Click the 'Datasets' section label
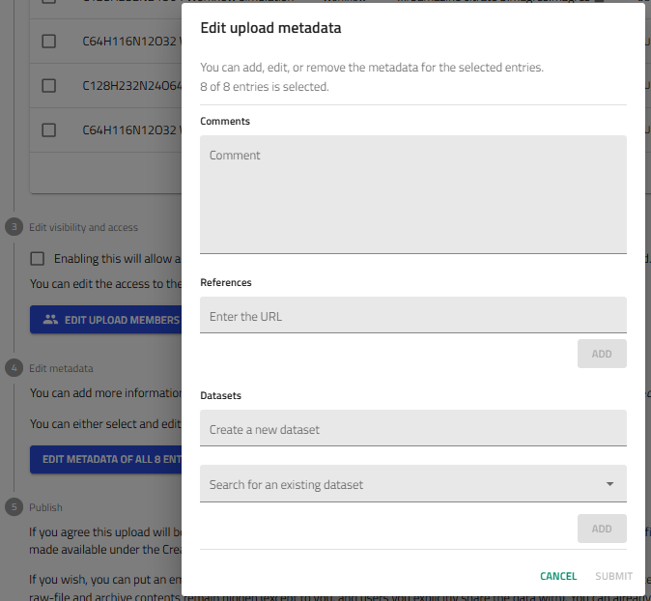Viewport: 651px width, 601px height. [x=220, y=395]
